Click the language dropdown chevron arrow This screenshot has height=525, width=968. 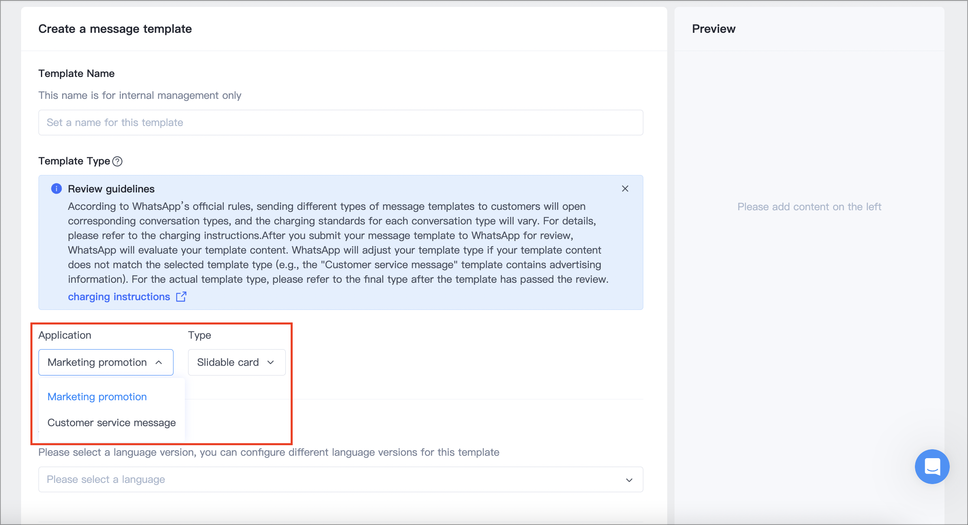[x=629, y=480]
